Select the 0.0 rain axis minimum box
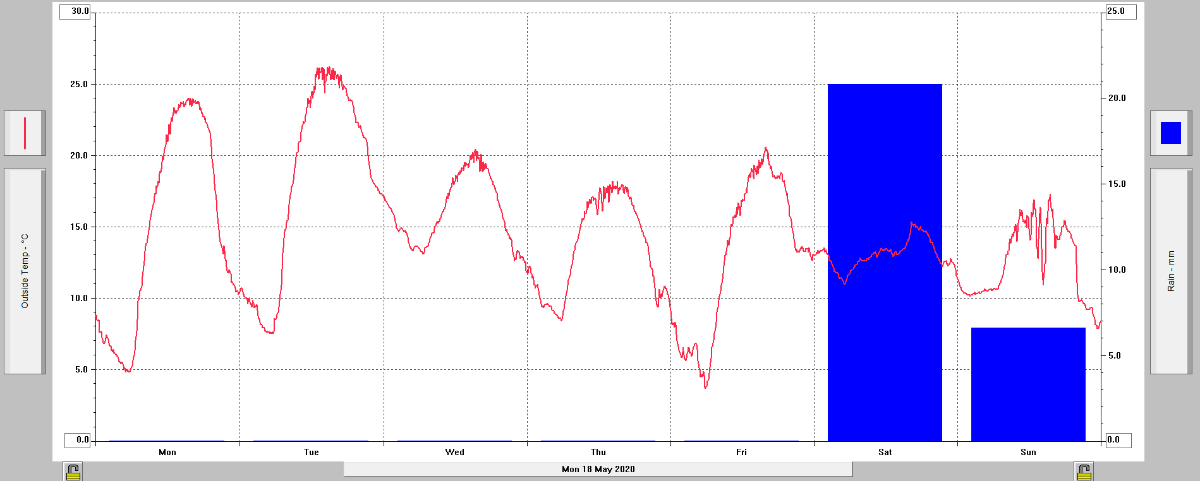 (x=1118, y=440)
